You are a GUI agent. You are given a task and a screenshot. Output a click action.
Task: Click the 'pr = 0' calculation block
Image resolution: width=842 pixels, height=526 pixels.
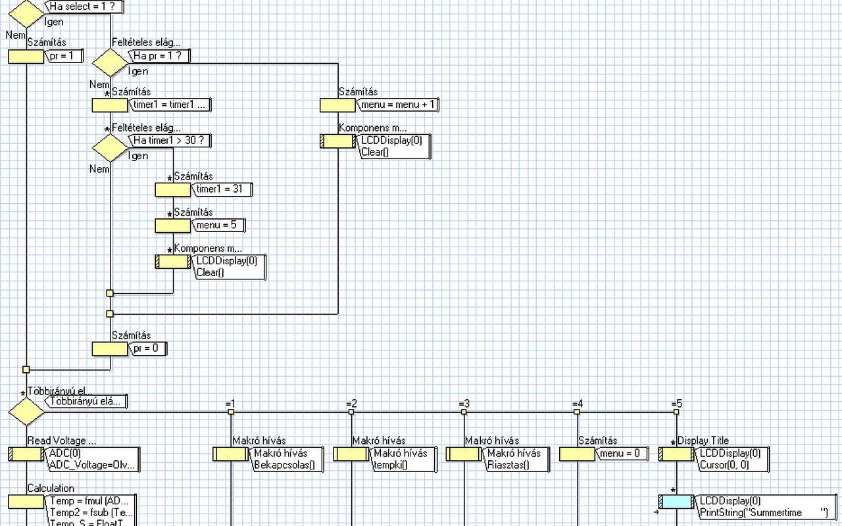[x=110, y=349]
